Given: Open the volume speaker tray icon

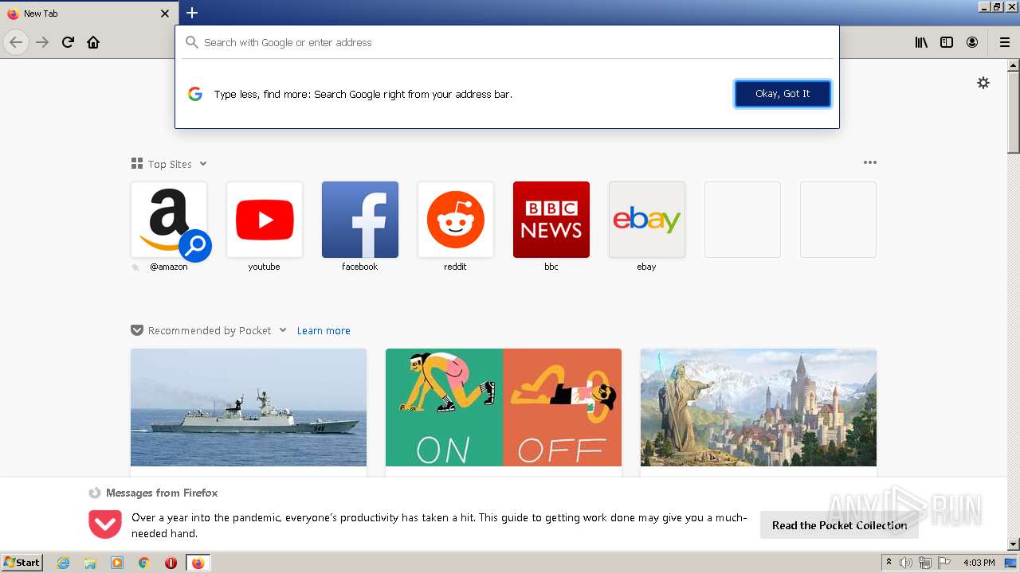Looking at the screenshot, I should 906,563.
